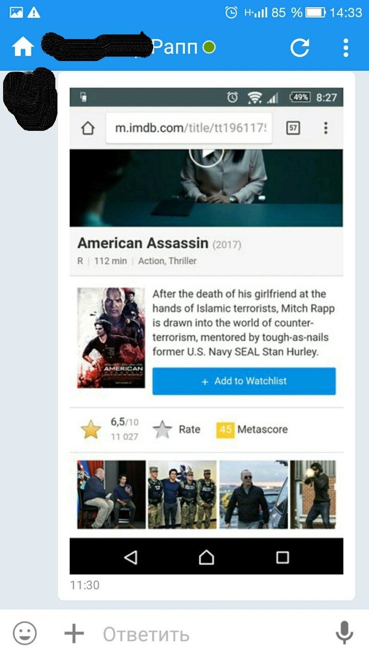Tap the gray Rate star
Image resolution: width=369 pixels, height=657 pixels.
coord(162,430)
